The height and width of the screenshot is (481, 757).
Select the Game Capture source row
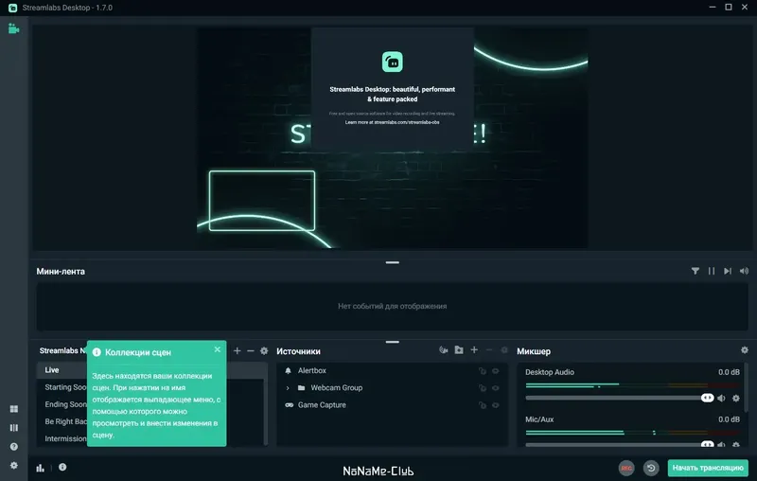coord(392,405)
